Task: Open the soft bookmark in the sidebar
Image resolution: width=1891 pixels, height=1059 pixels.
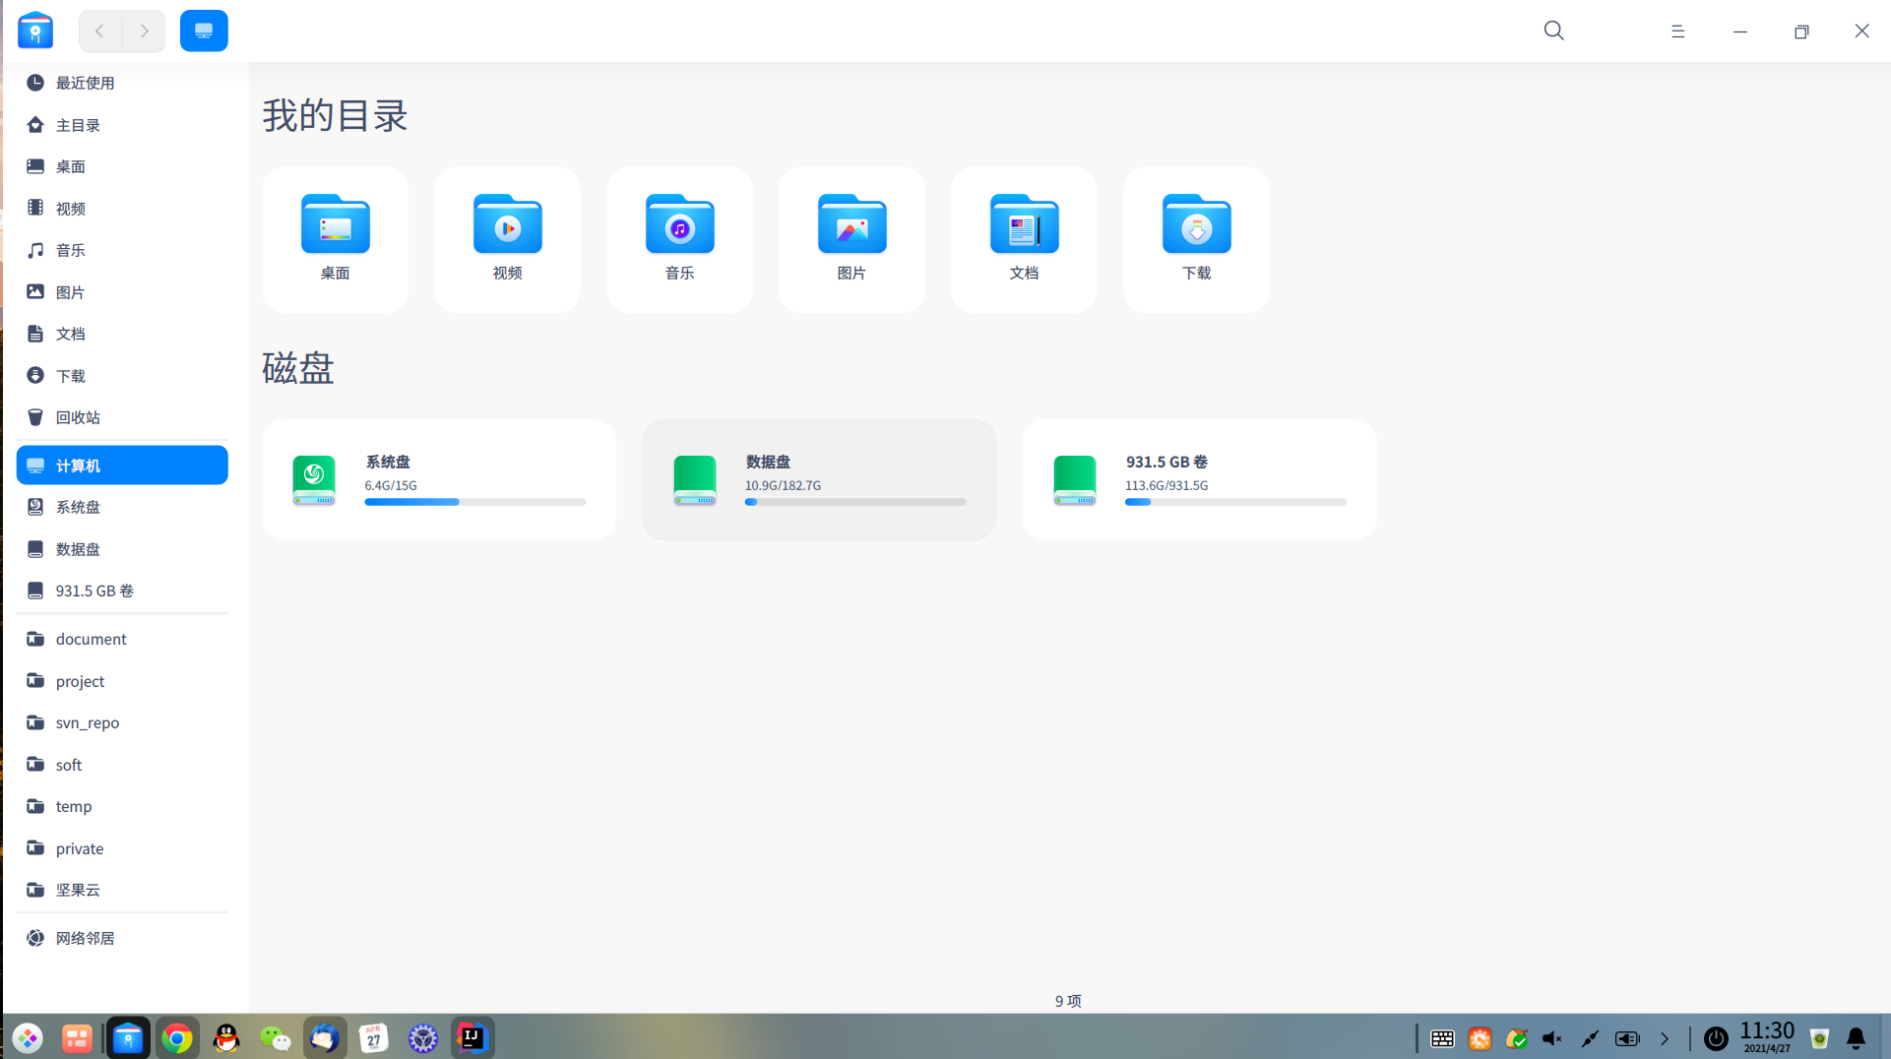Action: [x=122, y=765]
